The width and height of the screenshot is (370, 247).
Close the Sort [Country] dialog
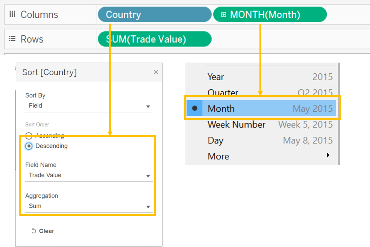[x=156, y=72]
